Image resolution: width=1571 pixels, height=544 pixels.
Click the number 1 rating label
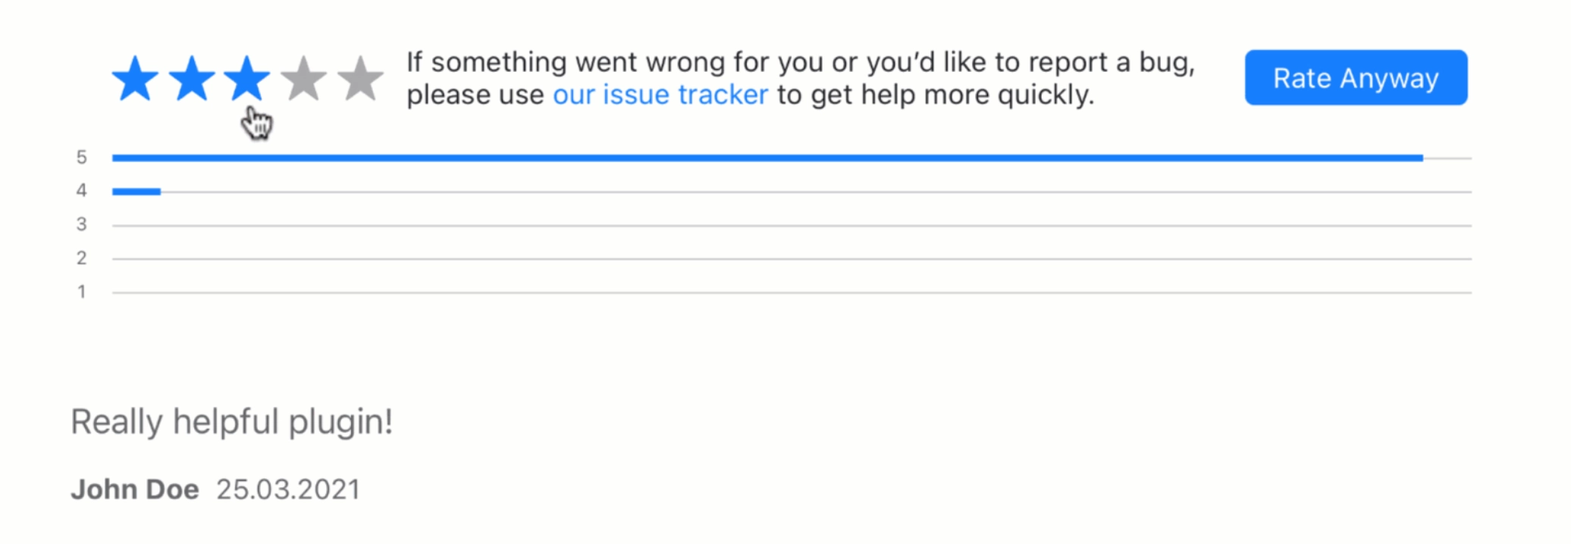pyautogui.click(x=81, y=292)
